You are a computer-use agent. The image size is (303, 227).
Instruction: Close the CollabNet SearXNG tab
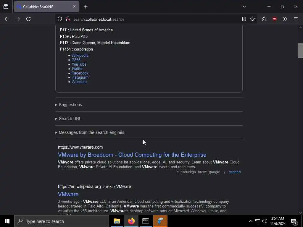tap(74, 7)
